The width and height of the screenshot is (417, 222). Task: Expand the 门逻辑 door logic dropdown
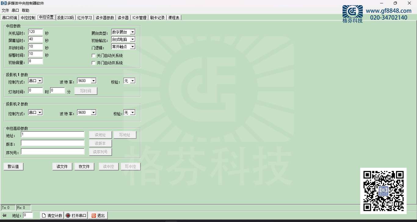click(132, 47)
